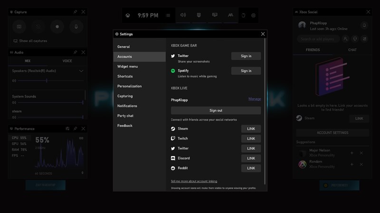Open Performance widget options icon

pyautogui.click(x=67, y=129)
